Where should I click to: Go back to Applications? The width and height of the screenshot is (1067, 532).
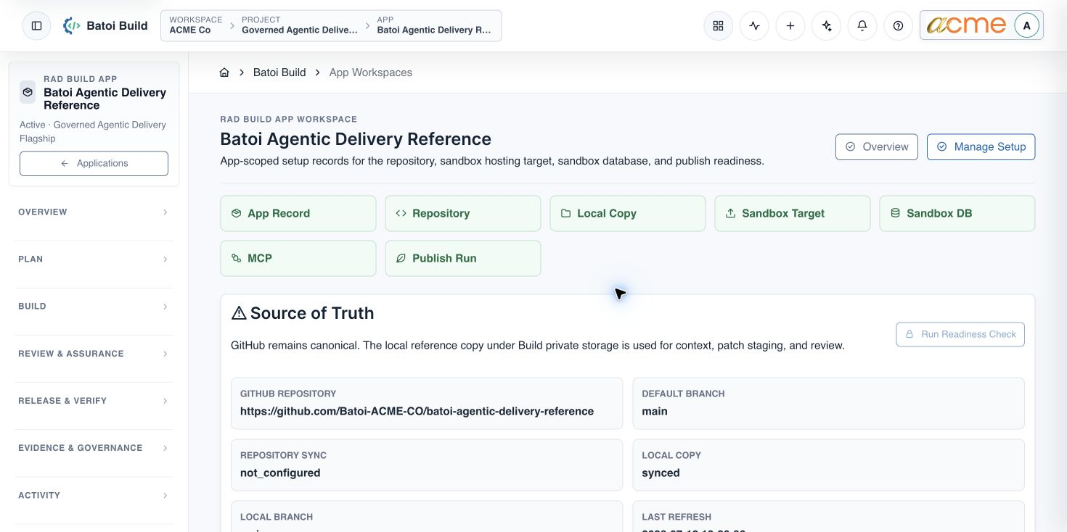pyautogui.click(x=94, y=163)
